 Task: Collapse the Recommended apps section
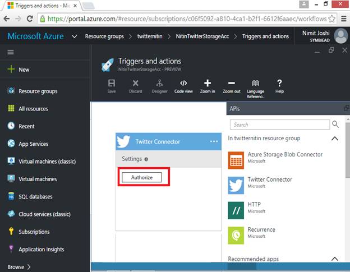pyautogui.click(x=335, y=259)
